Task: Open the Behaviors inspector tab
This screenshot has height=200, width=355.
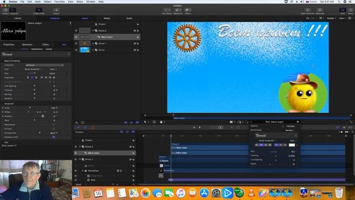Action: click(x=27, y=44)
